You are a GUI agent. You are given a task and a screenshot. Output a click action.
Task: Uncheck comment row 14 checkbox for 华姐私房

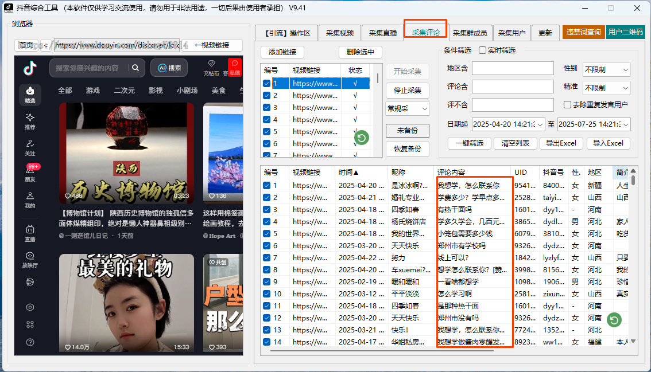click(x=266, y=342)
